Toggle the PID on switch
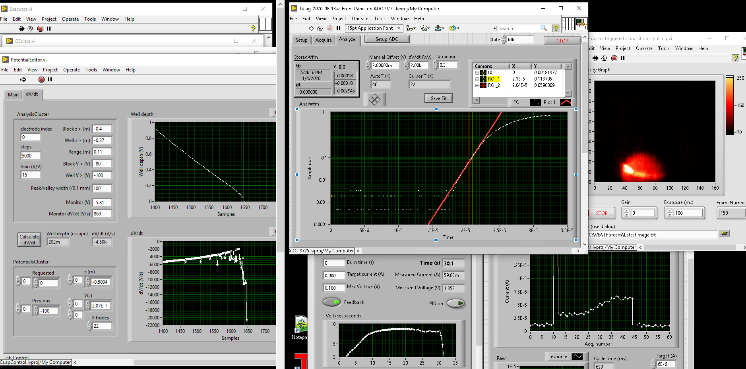 [x=455, y=304]
